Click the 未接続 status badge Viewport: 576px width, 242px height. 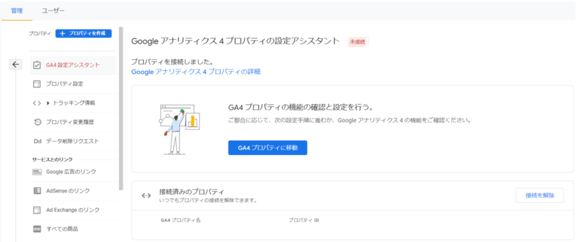[x=357, y=42]
